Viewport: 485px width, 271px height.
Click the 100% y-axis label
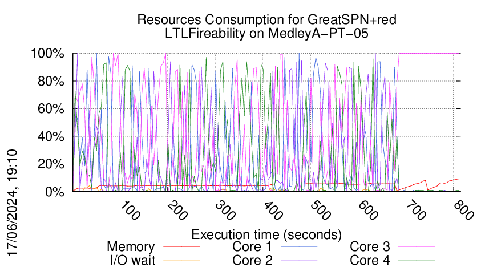pos(47,54)
